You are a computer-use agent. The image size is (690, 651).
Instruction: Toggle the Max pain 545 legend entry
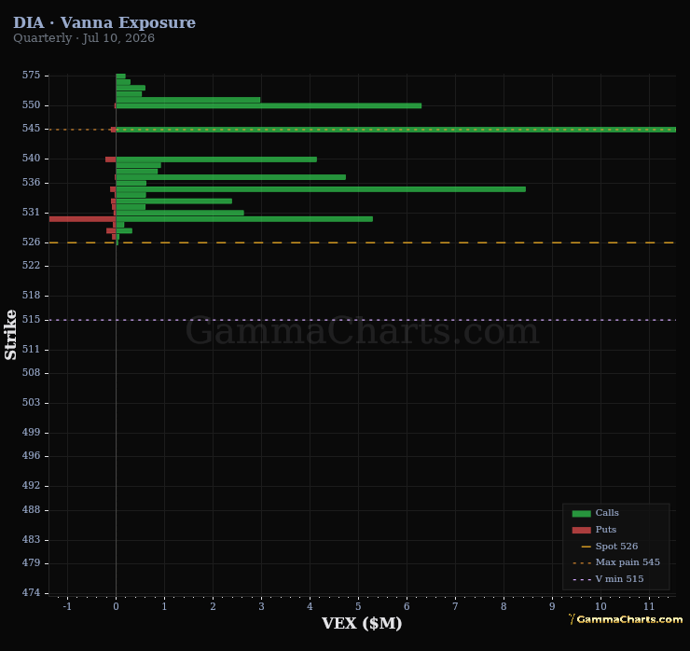click(x=616, y=562)
